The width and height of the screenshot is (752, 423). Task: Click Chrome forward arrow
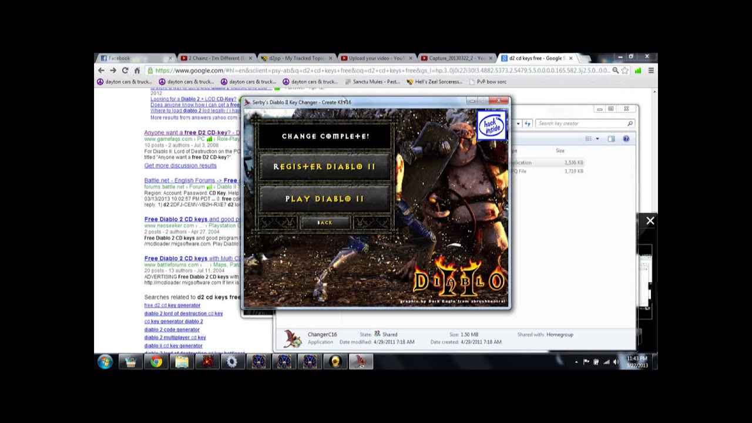pyautogui.click(x=113, y=70)
